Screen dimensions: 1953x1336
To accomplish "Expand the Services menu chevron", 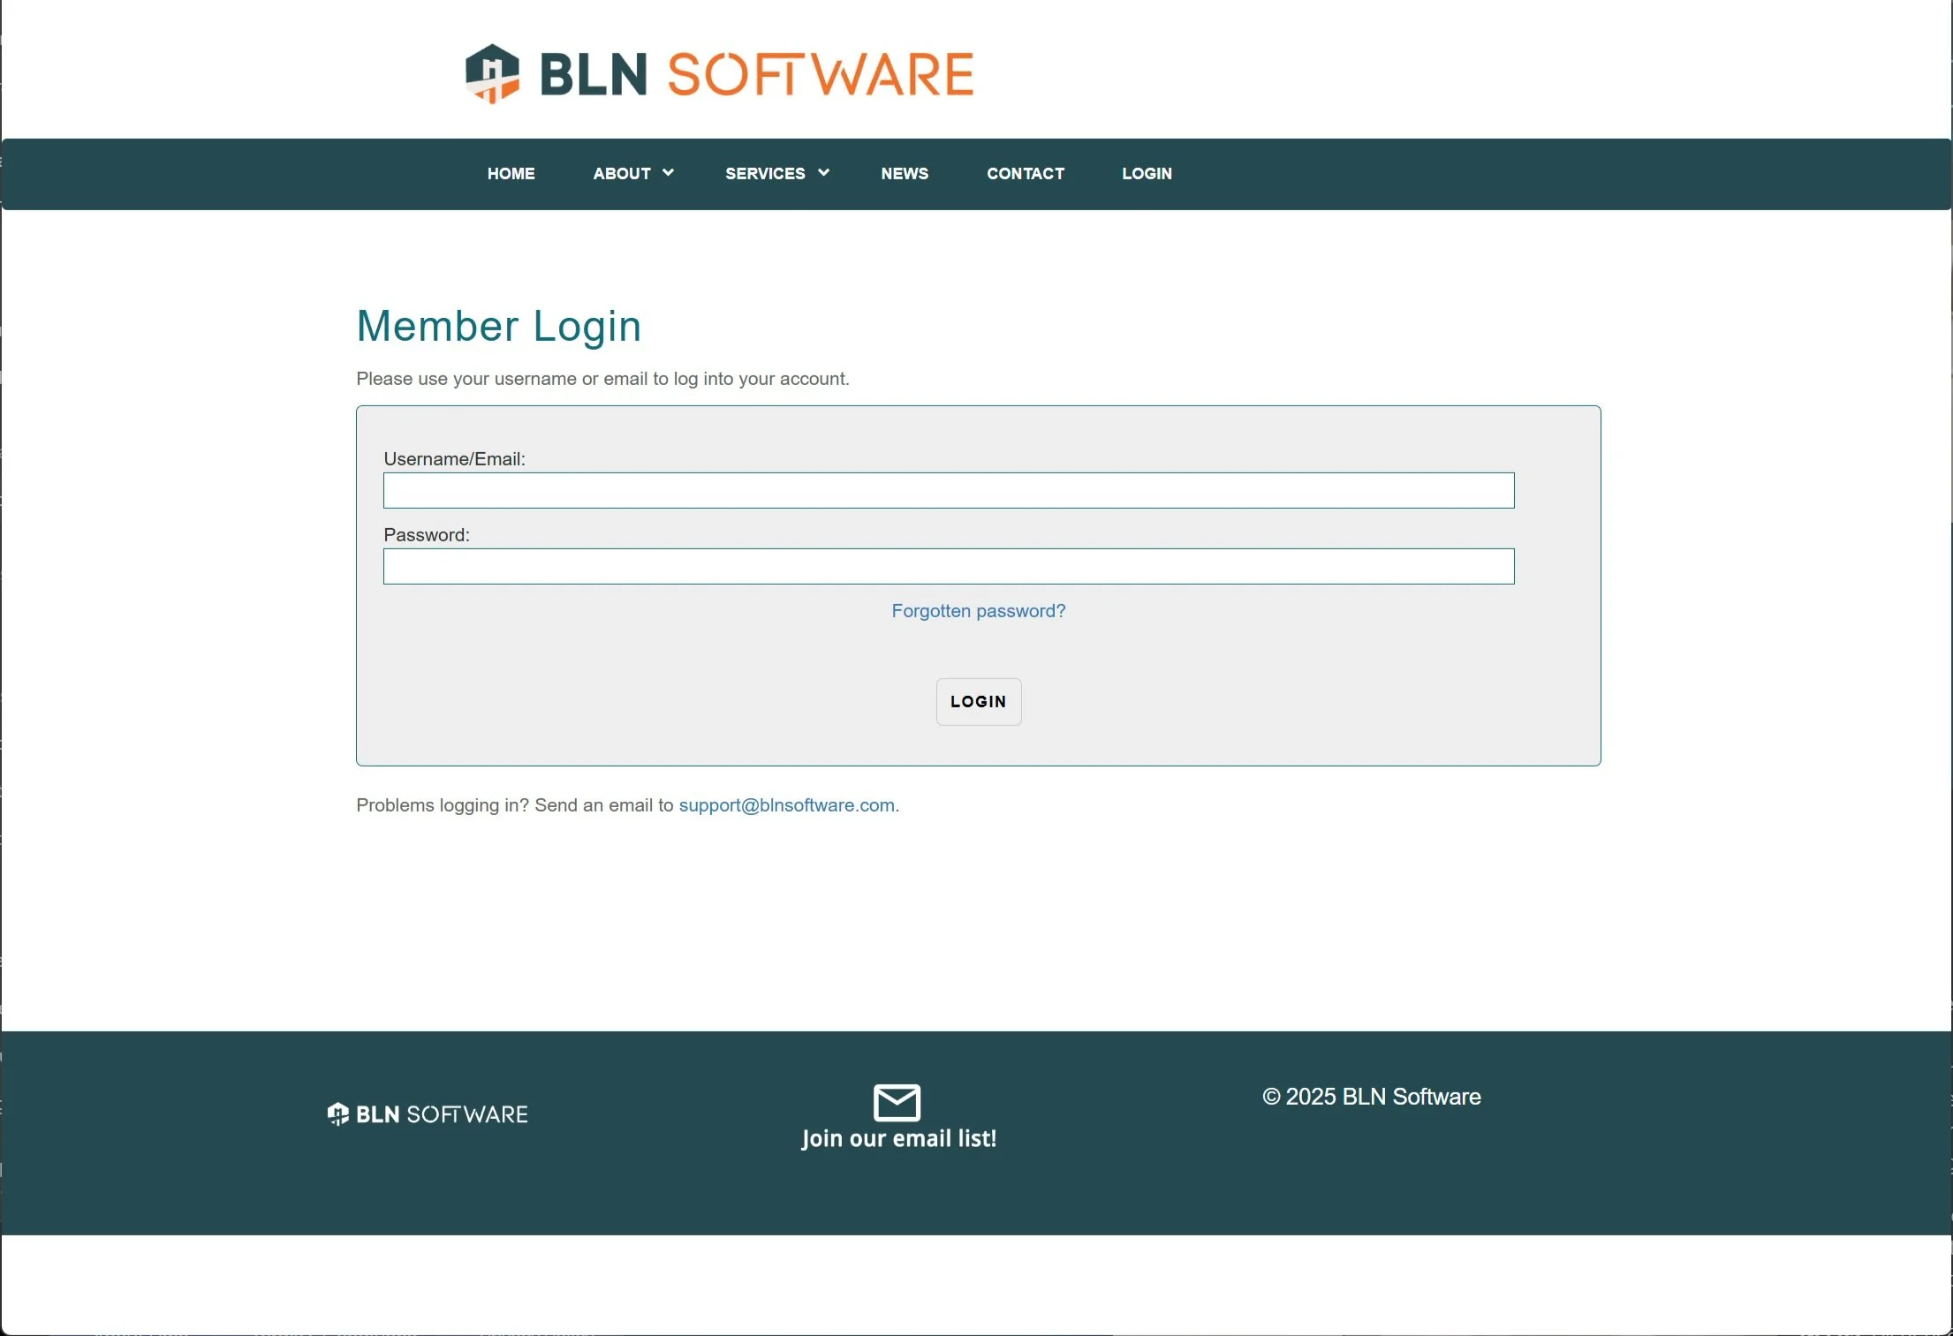I will click(x=823, y=173).
